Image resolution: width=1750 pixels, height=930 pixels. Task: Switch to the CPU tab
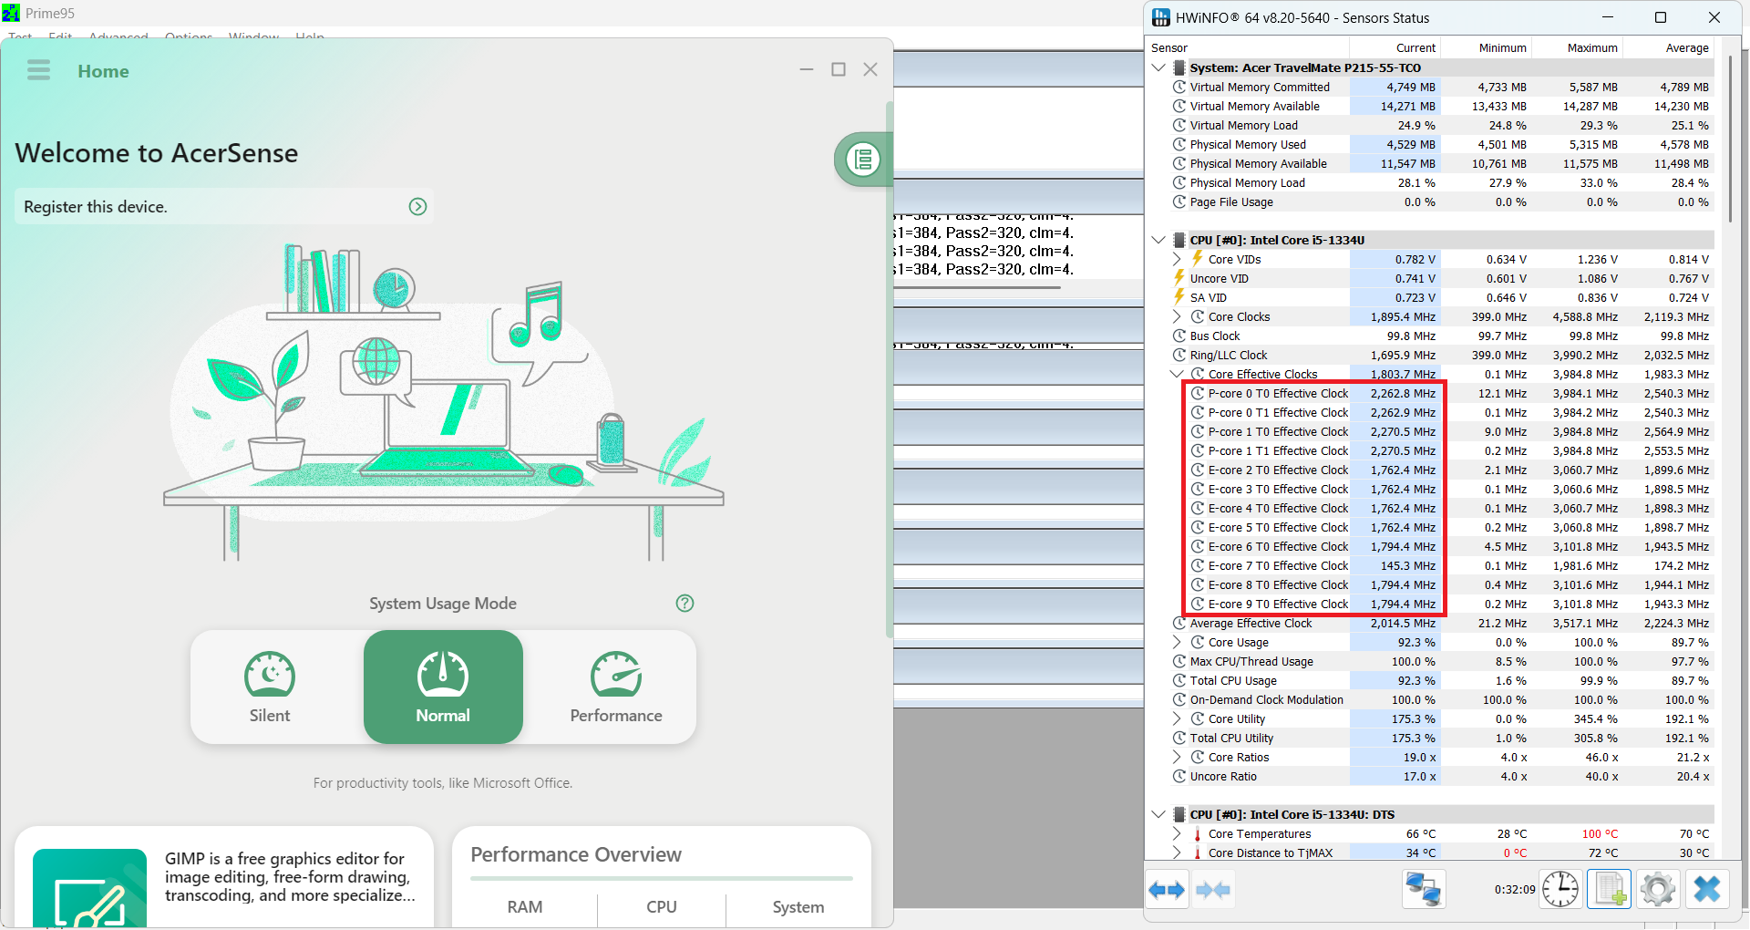pyautogui.click(x=662, y=907)
